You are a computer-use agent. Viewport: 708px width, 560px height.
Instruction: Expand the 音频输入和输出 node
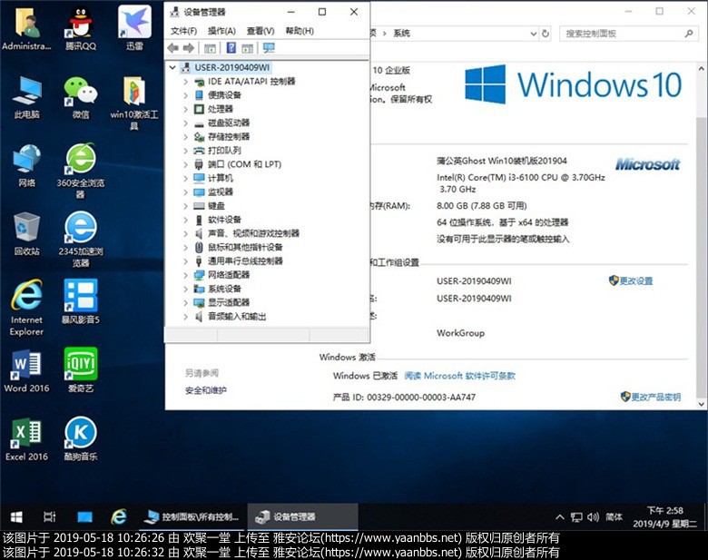(x=185, y=317)
